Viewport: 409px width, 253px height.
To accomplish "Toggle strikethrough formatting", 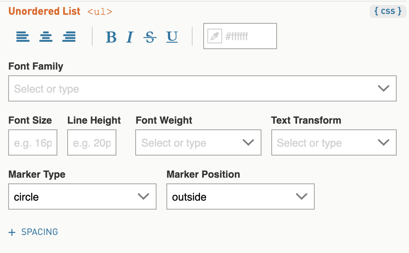I will (150, 37).
